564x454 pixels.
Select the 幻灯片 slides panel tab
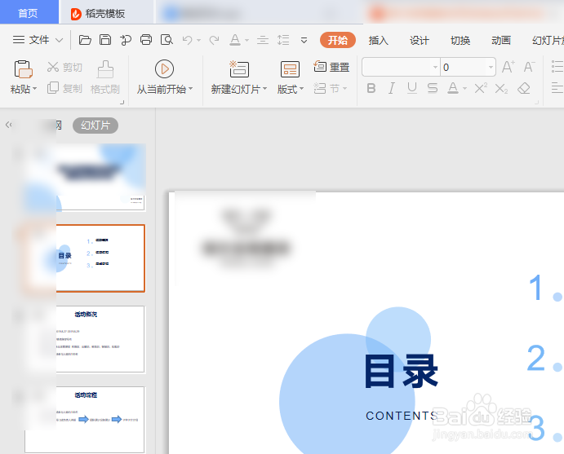[95, 126]
